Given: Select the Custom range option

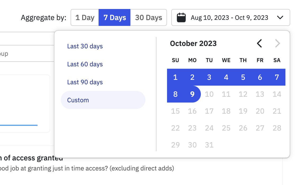Looking at the screenshot, I should (x=103, y=100).
